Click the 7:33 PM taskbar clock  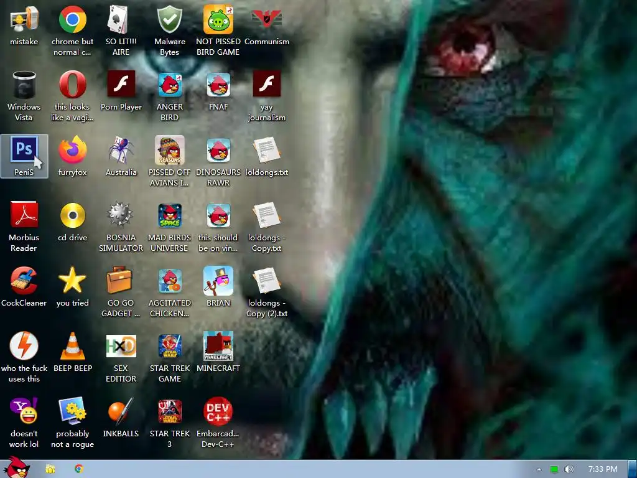tap(602, 469)
